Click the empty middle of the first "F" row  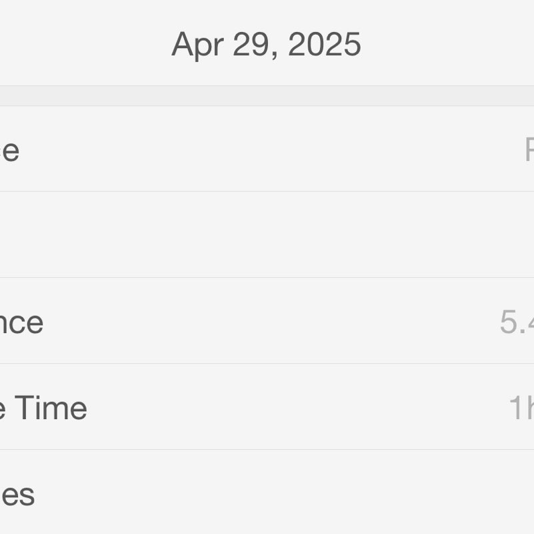(267, 149)
